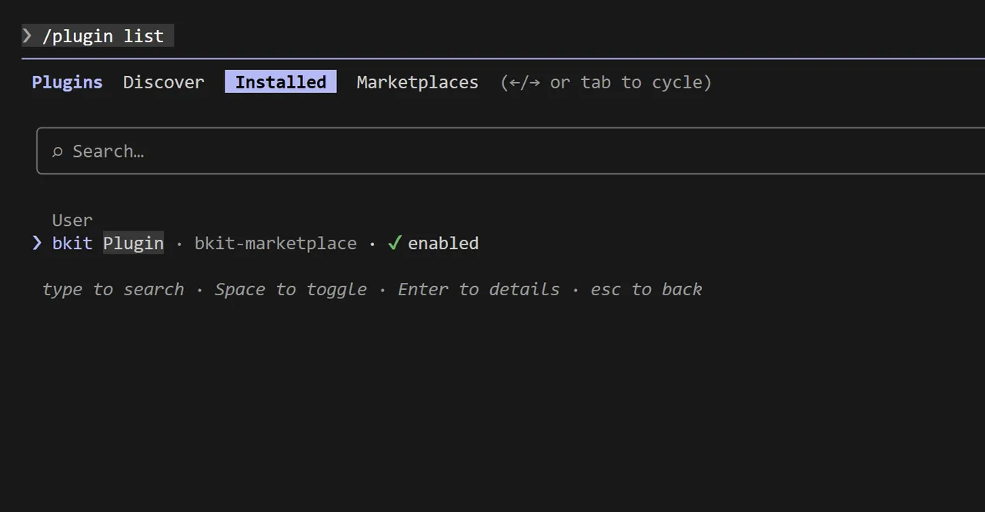This screenshot has width=985, height=512.
Task: Click the prompt chevron before /plugin list
Action: coord(28,35)
